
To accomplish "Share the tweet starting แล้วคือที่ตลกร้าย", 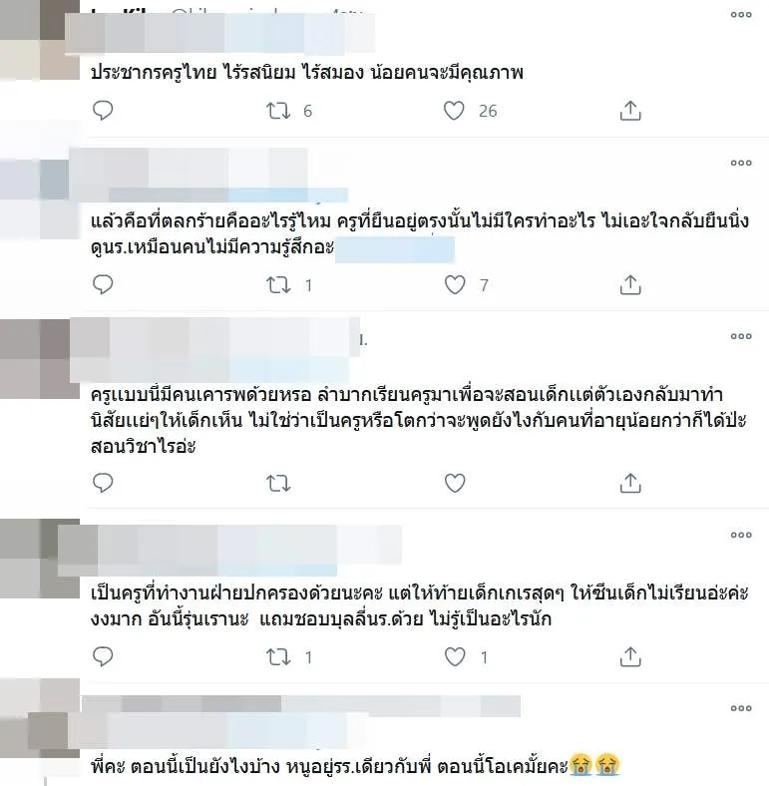I will [x=630, y=284].
